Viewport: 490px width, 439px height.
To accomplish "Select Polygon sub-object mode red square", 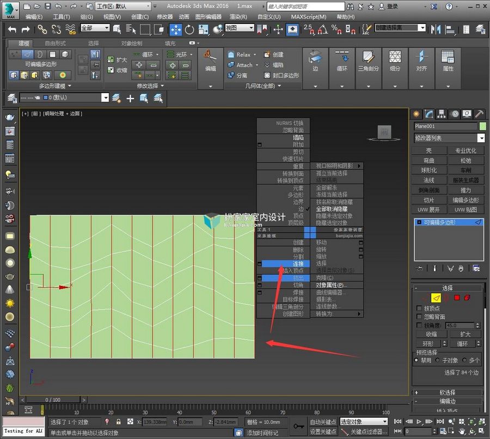I will (x=457, y=298).
